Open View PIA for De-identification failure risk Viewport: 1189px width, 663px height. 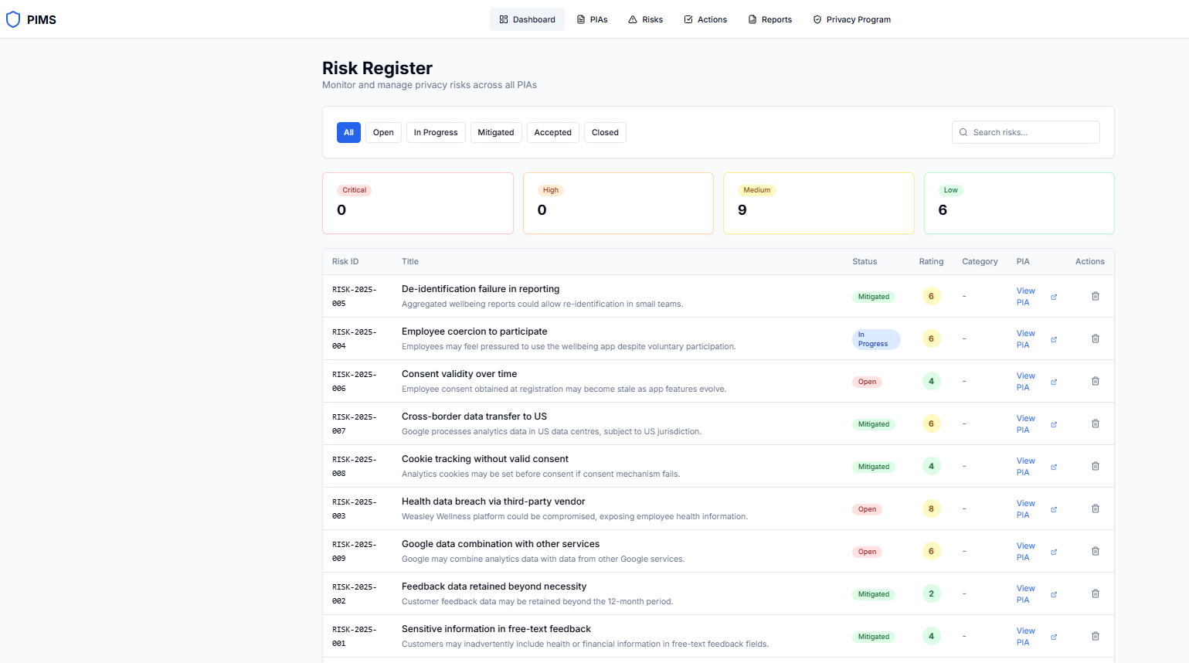click(x=1025, y=297)
